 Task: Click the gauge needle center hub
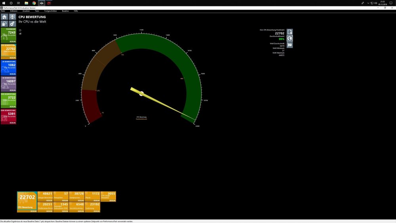(141, 93)
